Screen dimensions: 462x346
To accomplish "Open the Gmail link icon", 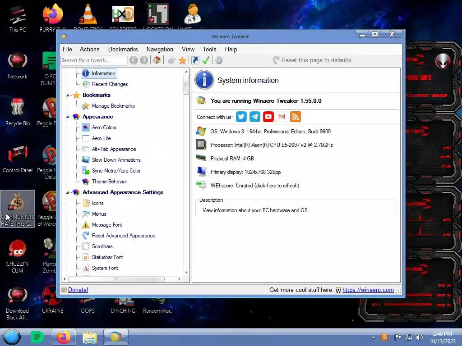I will coord(282,117).
